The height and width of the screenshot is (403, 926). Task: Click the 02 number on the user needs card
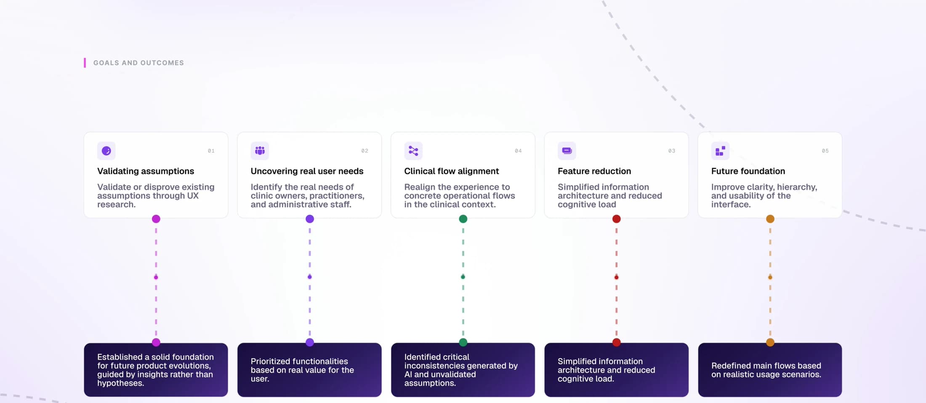365,151
